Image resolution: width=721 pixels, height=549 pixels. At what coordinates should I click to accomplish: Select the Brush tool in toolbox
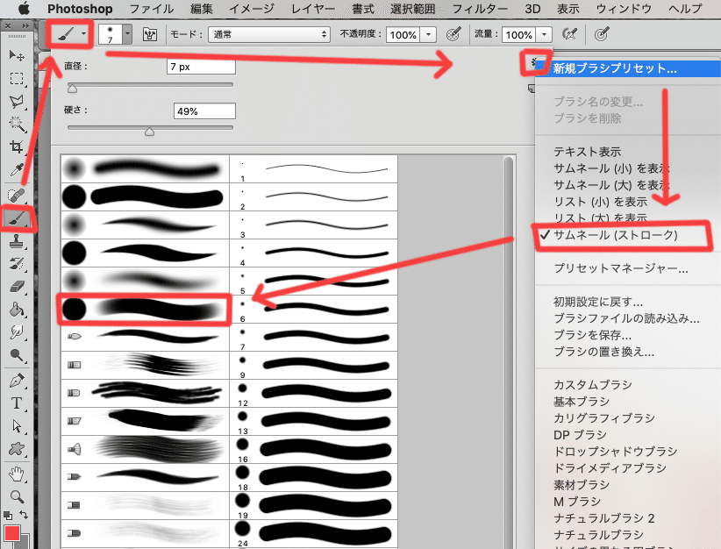(18, 218)
